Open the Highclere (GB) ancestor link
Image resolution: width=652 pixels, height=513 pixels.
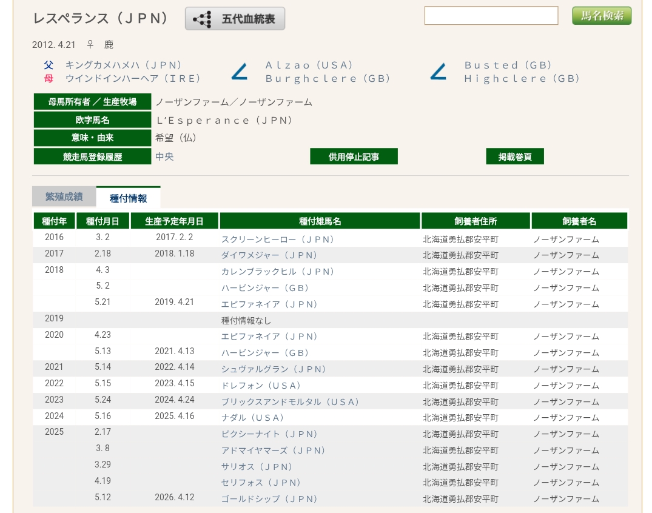click(x=522, y=78)
